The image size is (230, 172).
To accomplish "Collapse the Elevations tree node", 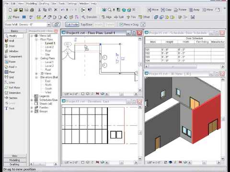I will tap(36, 77).
